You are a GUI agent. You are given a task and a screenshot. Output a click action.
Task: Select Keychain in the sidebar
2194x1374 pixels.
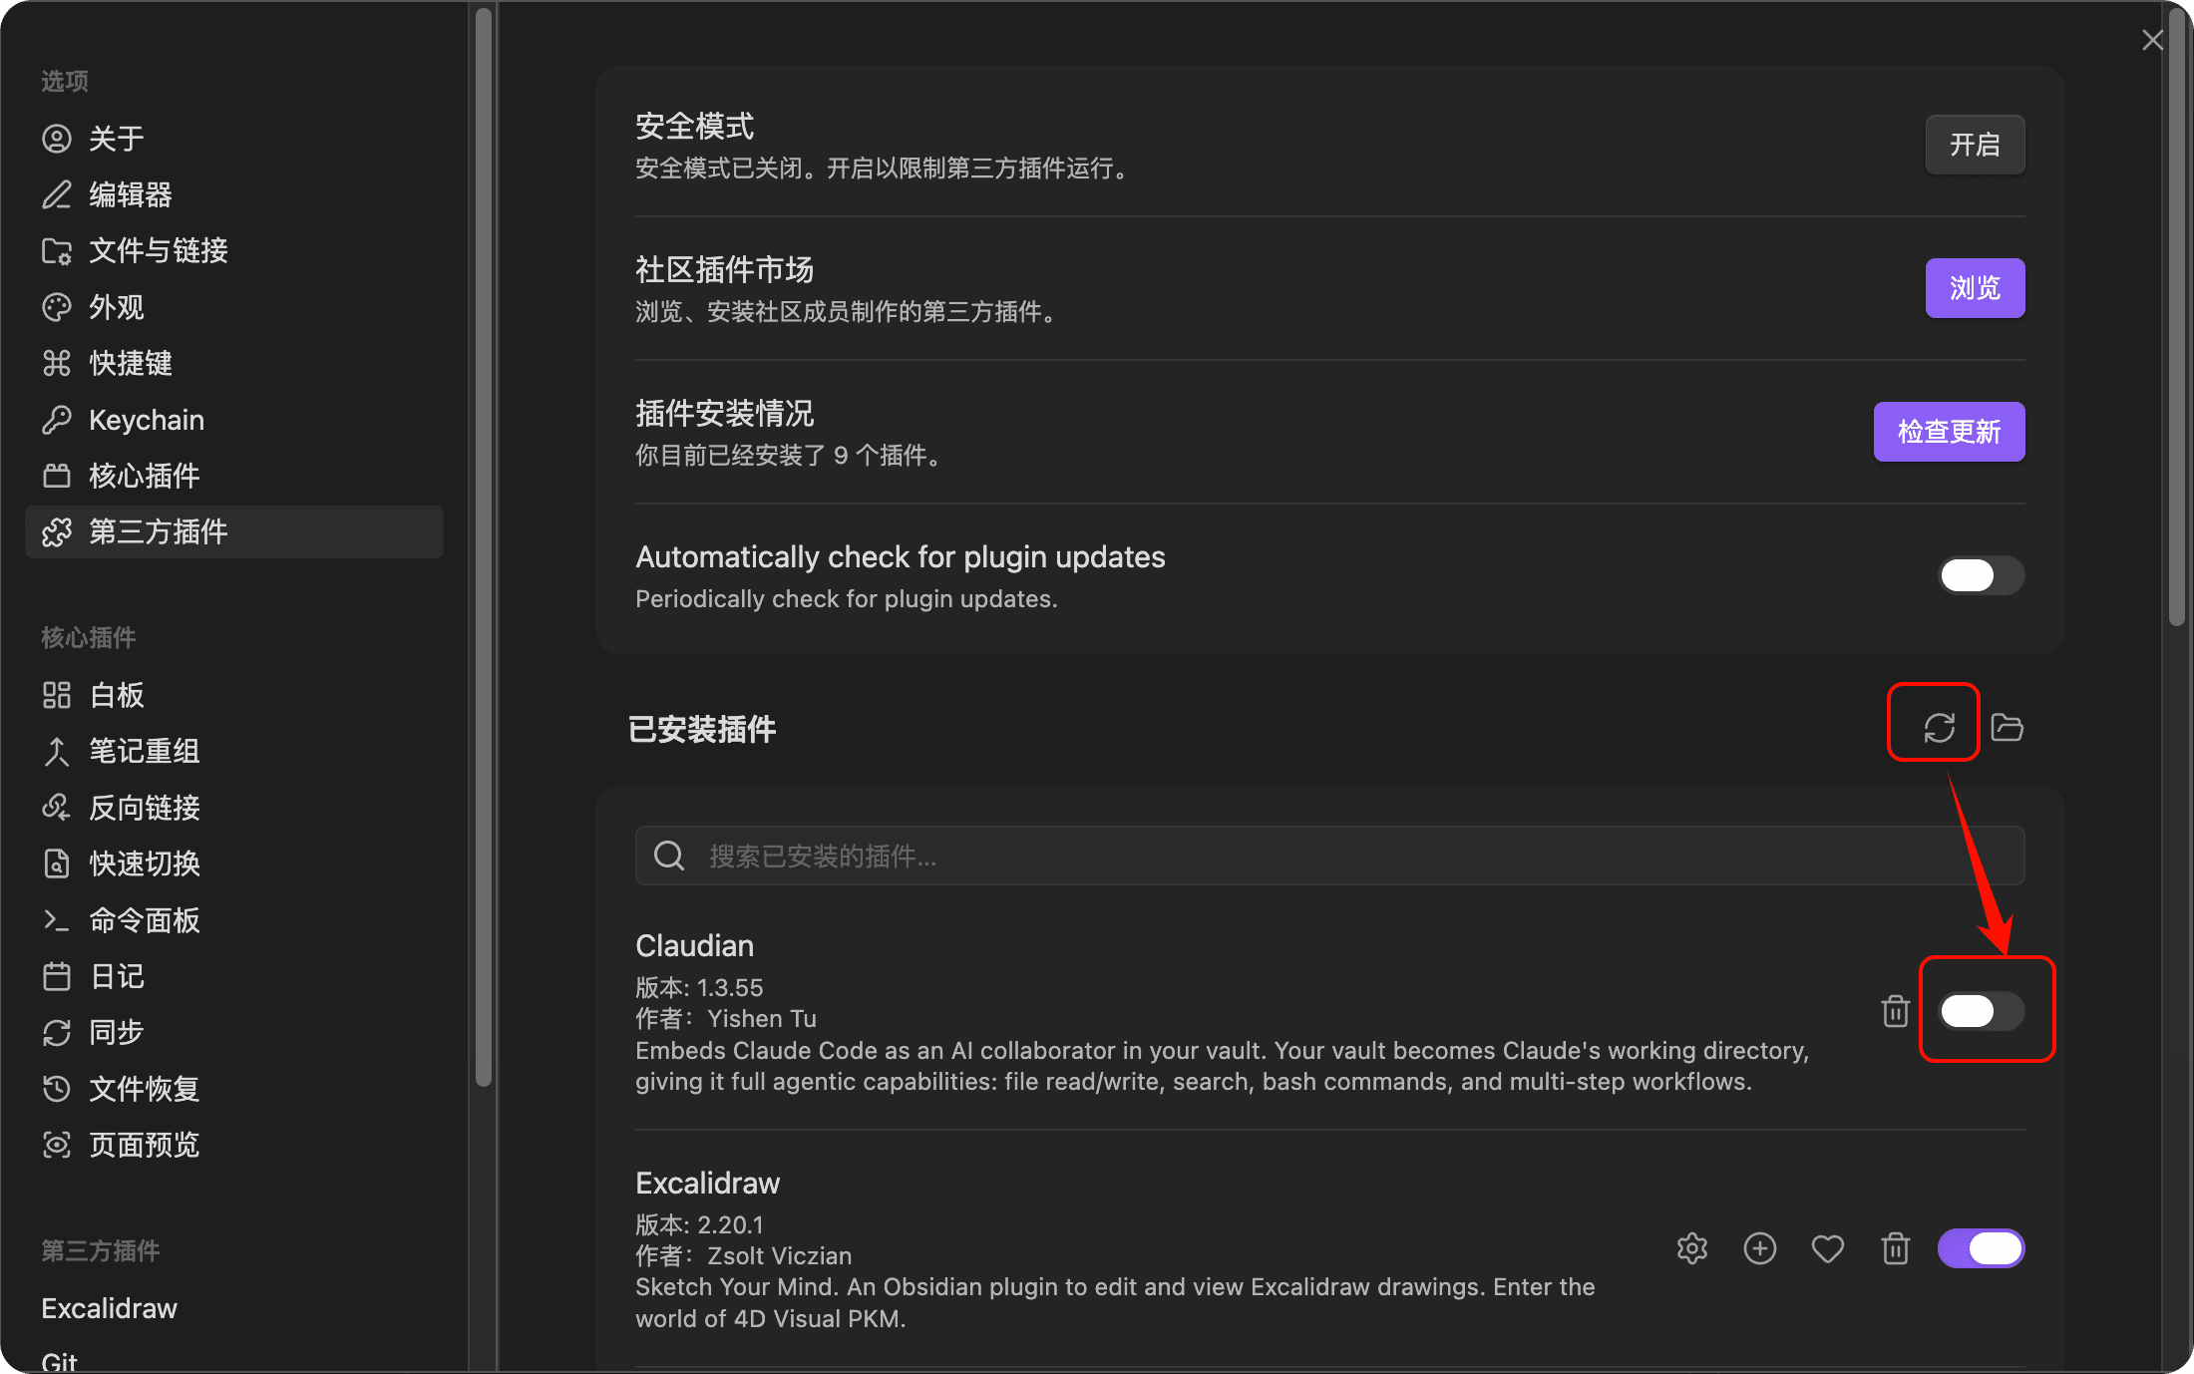pos(146,420)
